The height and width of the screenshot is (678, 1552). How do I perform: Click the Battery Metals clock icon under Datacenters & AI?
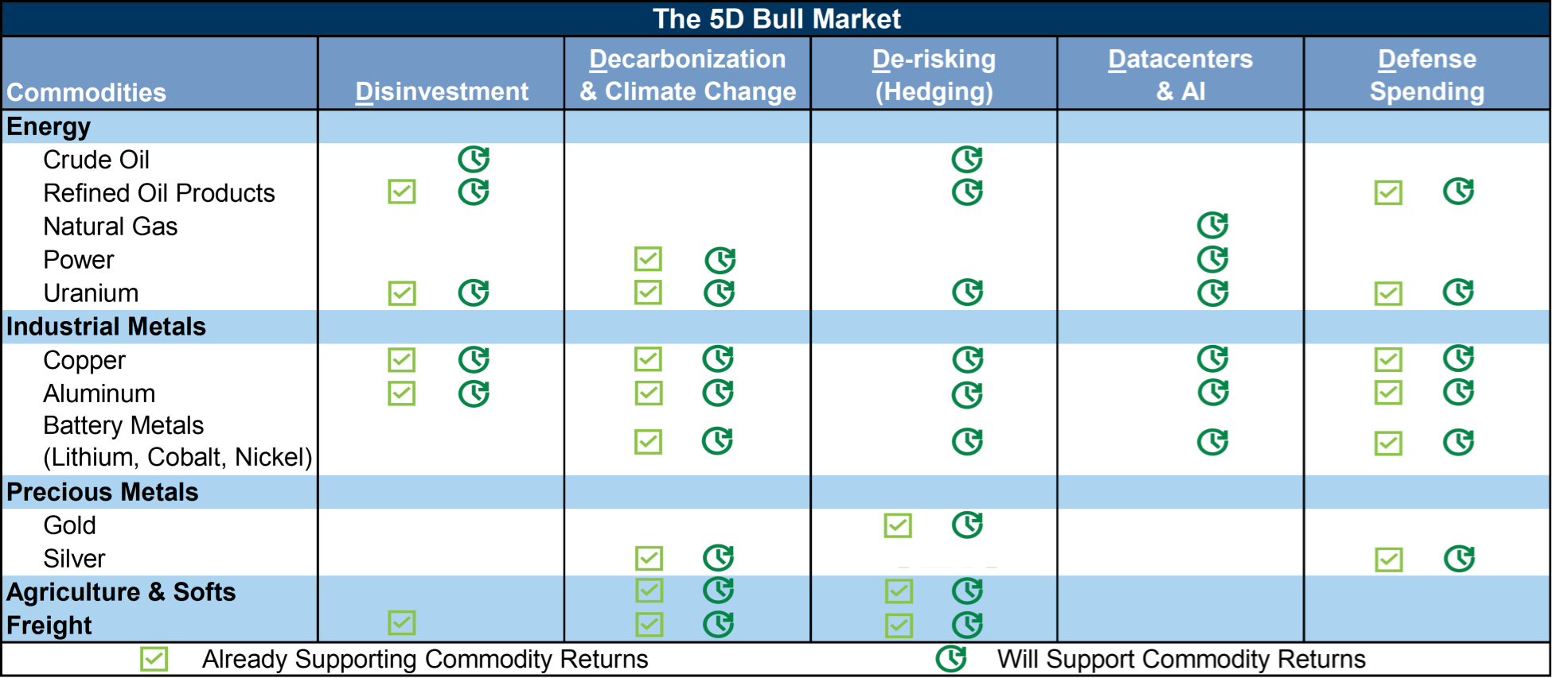click(x=1212, y=442)
